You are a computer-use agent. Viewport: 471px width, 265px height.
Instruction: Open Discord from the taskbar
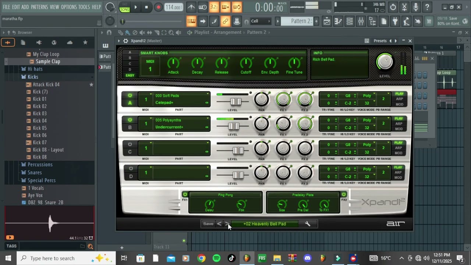point(308,258)
